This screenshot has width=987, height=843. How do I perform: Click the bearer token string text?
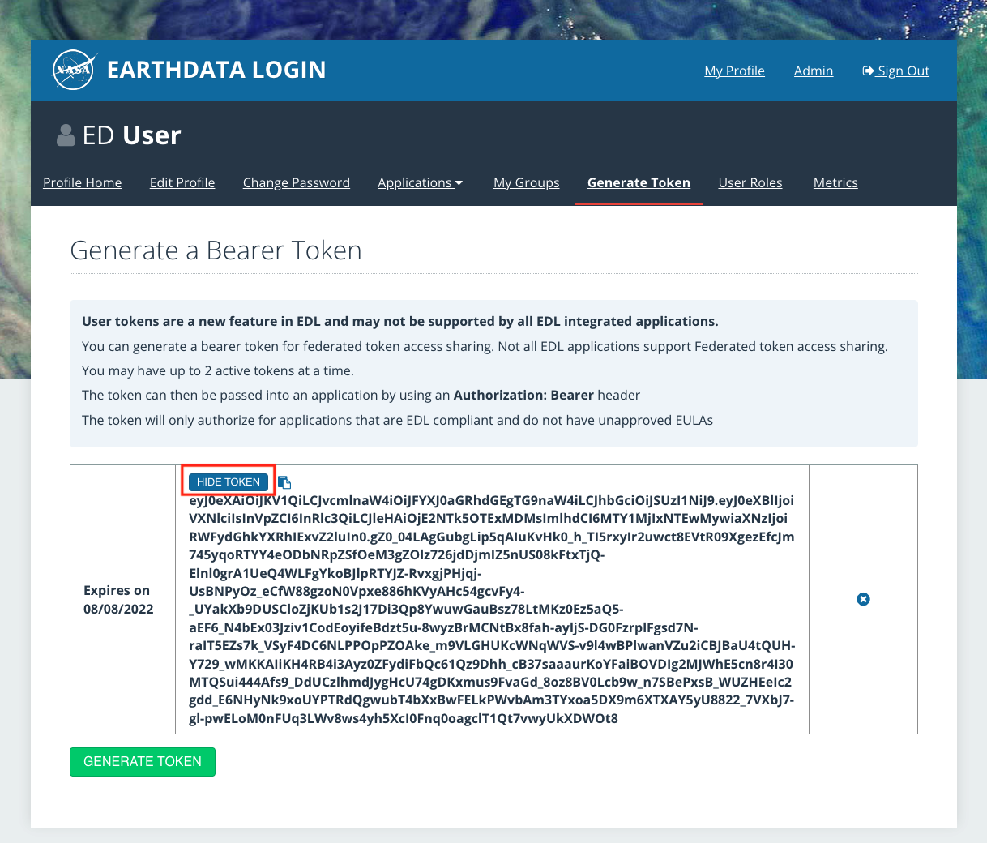tap(492, 609)
